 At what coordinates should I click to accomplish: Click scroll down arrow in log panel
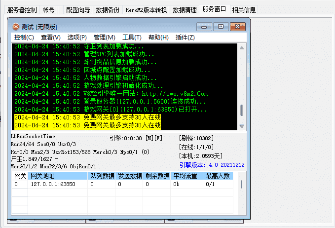(241, 126)
